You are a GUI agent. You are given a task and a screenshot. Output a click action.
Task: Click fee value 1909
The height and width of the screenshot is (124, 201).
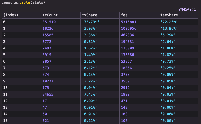[x=125, y=94]
